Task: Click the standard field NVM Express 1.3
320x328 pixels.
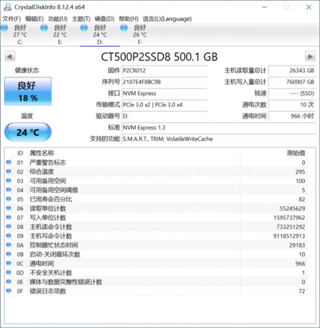Action: [x=219, y=127]
